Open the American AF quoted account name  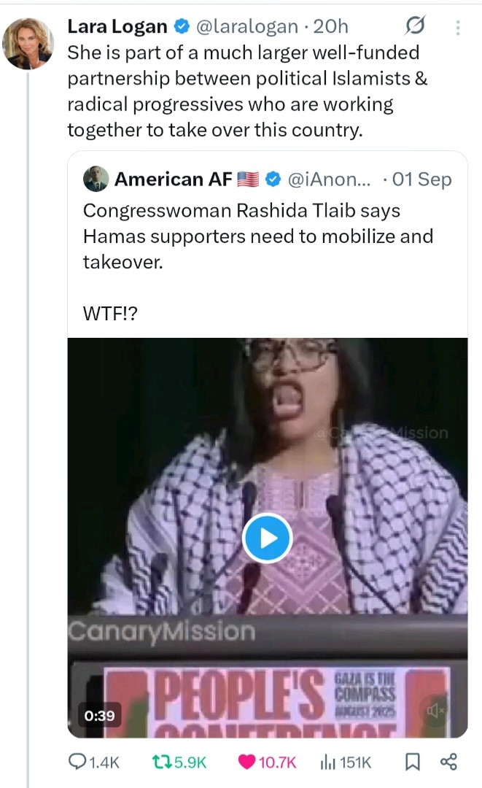point(174,179)
